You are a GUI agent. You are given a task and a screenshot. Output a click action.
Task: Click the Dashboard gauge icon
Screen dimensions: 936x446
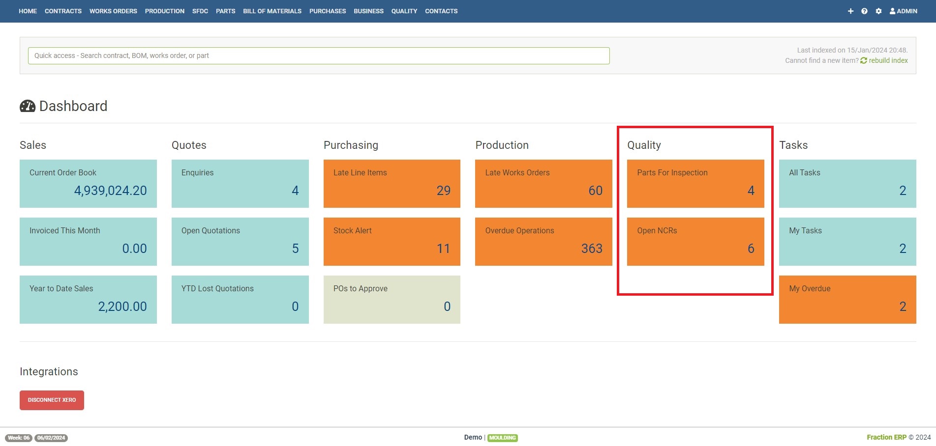(x=28, y=106)
